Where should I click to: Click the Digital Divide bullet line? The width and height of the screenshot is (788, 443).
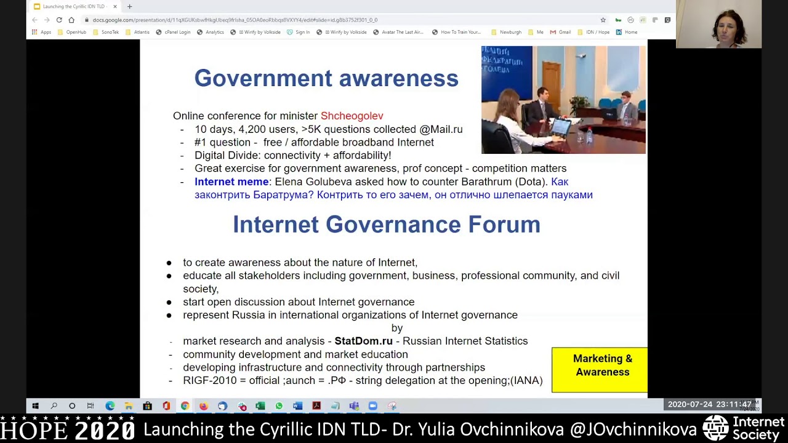(292, 155)
